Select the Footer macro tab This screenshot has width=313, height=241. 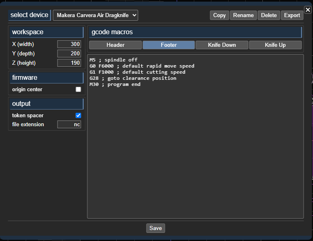pyautogui.click(x=169, y=45)
